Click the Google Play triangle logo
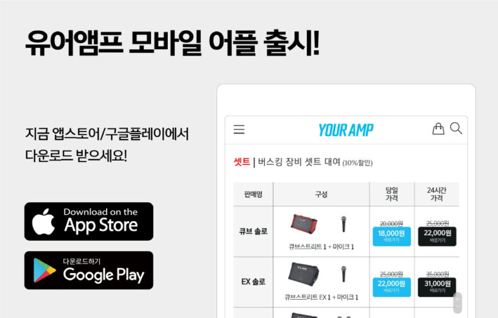 44,271
